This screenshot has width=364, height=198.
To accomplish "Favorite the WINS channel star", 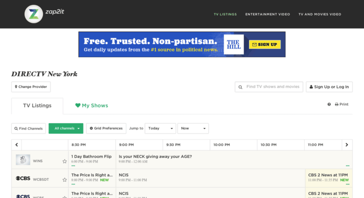I will (x=65, y=161).
